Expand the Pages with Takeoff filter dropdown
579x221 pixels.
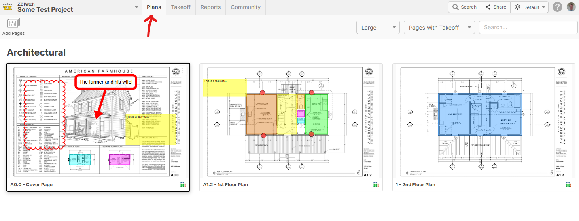pyautogui.click(x=439, y=28)
